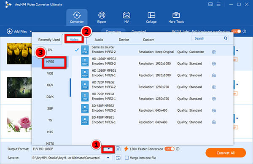Open the hamburger menu in title bar
Viewport: 253px width, 164px height.
tap(218, 4)
